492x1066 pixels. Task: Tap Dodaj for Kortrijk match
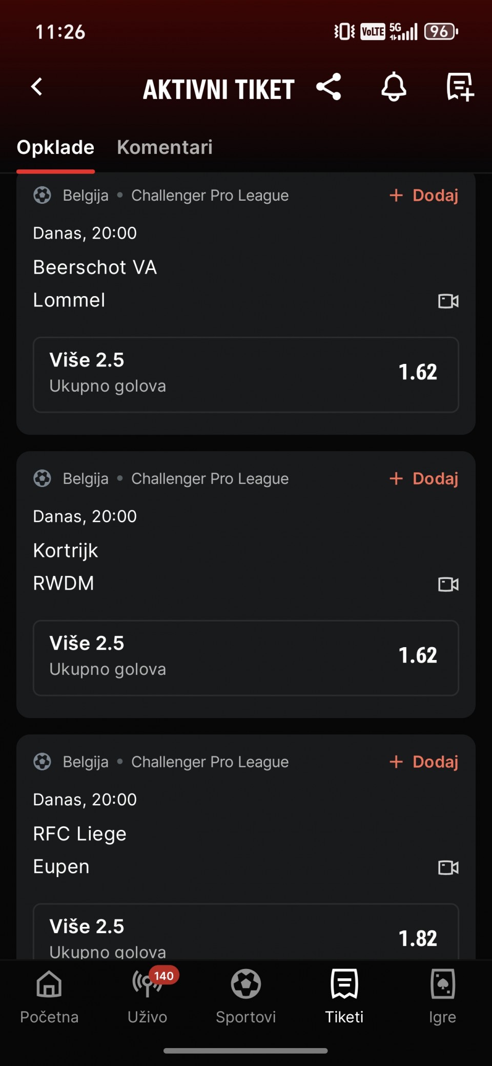coord(424,479)
